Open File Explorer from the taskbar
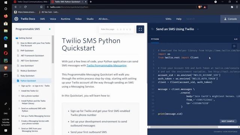240x135 pixels. click(6, 31)
